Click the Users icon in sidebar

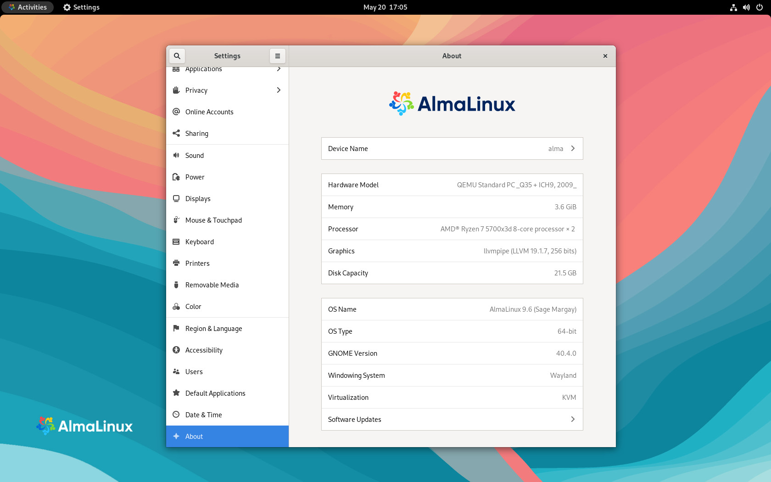[176, 371]
